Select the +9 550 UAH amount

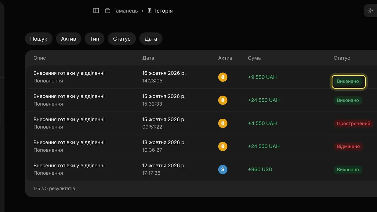pos(262,77)
